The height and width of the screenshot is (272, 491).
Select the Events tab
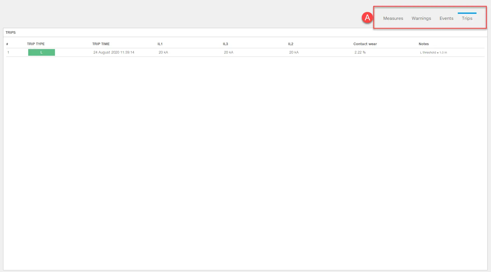pyautogui.click(x=446, y=18)
